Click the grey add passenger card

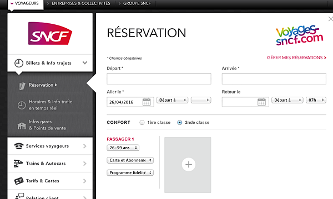188,165
